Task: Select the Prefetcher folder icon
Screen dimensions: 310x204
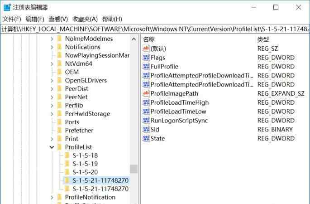Action: click(x=59, y=130)
